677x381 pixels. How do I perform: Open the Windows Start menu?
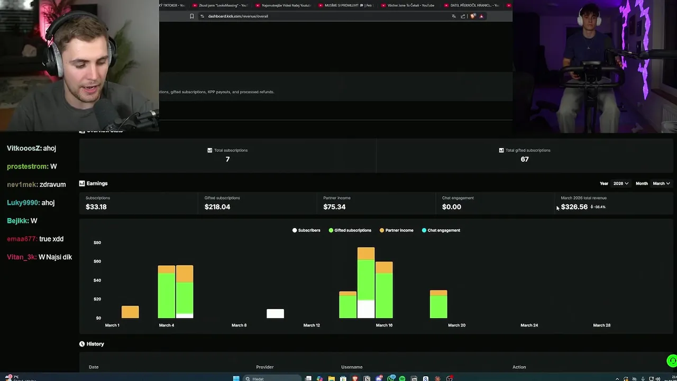(236, 378)
